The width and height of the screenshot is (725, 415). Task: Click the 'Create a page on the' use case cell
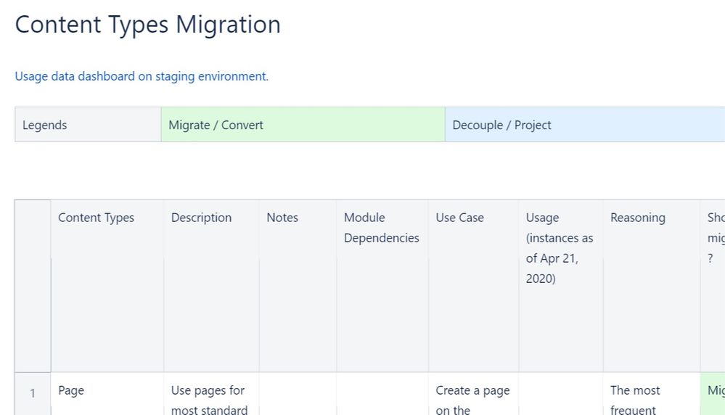(x=473, y=394)
